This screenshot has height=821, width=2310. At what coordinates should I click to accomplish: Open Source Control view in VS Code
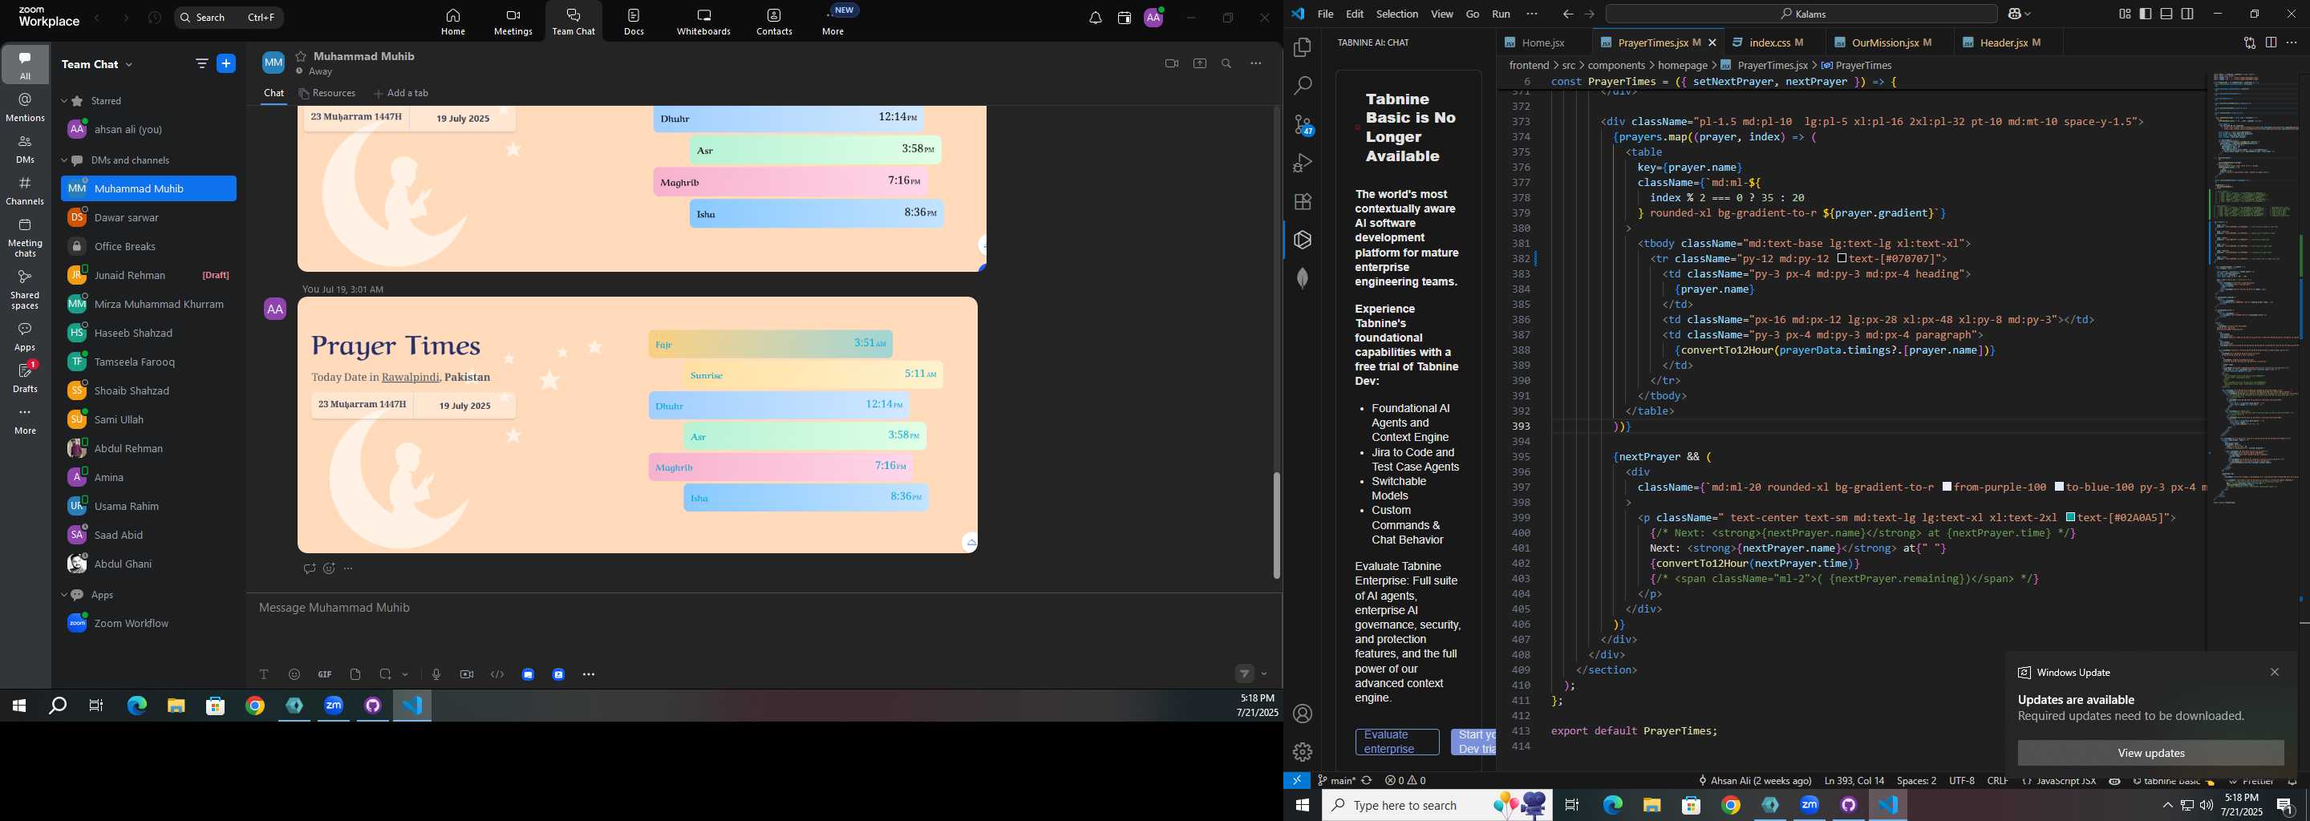[x=1302, y=124]
